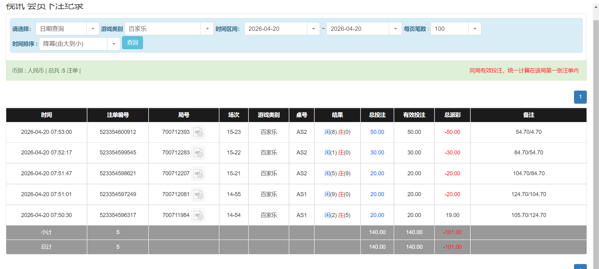Go to page 1 in top pagination
The height and width of the screenshot is (269, 599).
tap(580, 97)
